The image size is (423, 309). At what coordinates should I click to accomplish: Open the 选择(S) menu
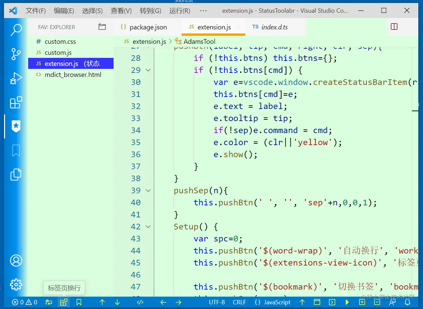click(92, 11)
